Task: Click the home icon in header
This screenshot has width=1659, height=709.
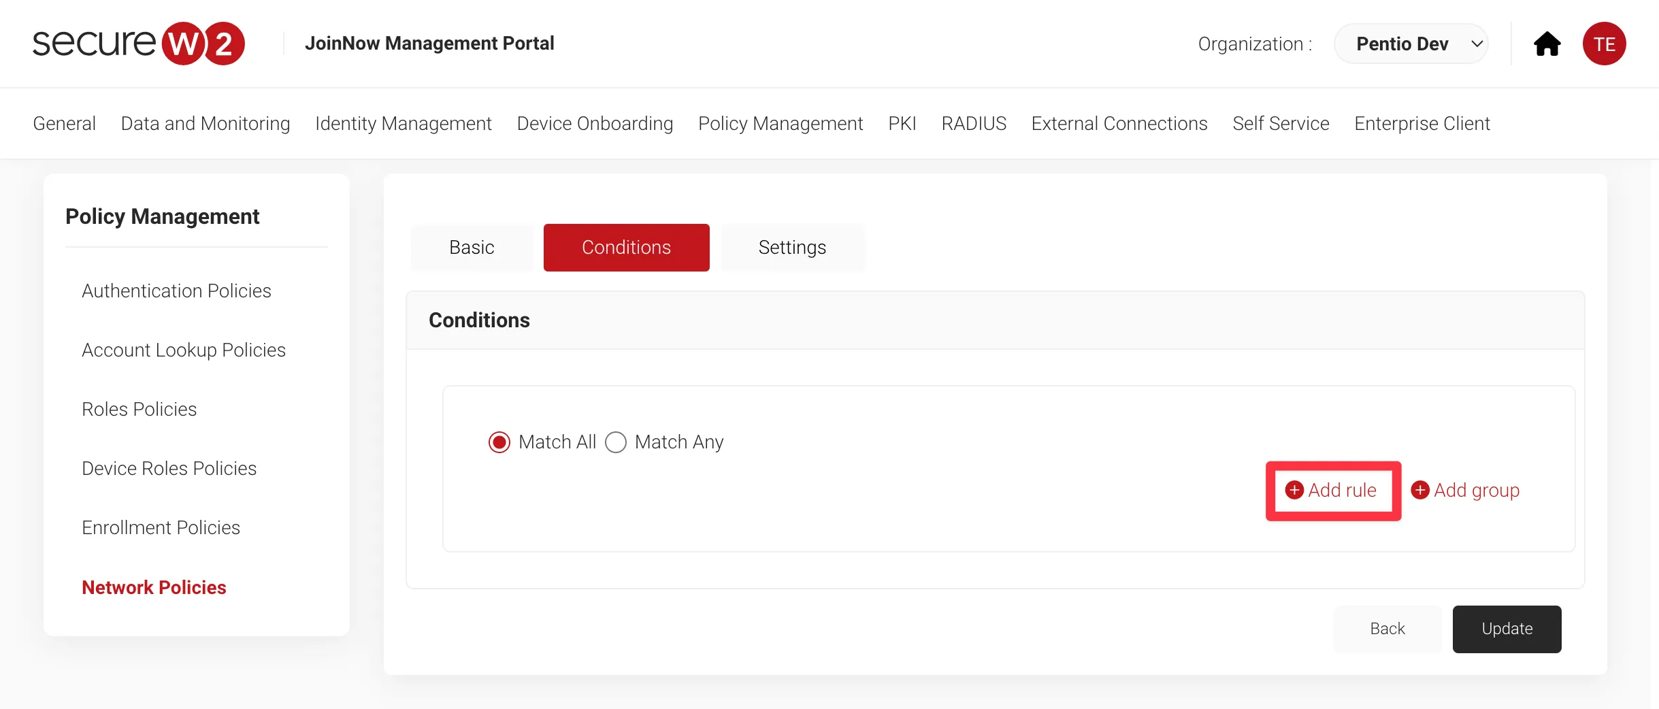Action: coord(1547,44)
